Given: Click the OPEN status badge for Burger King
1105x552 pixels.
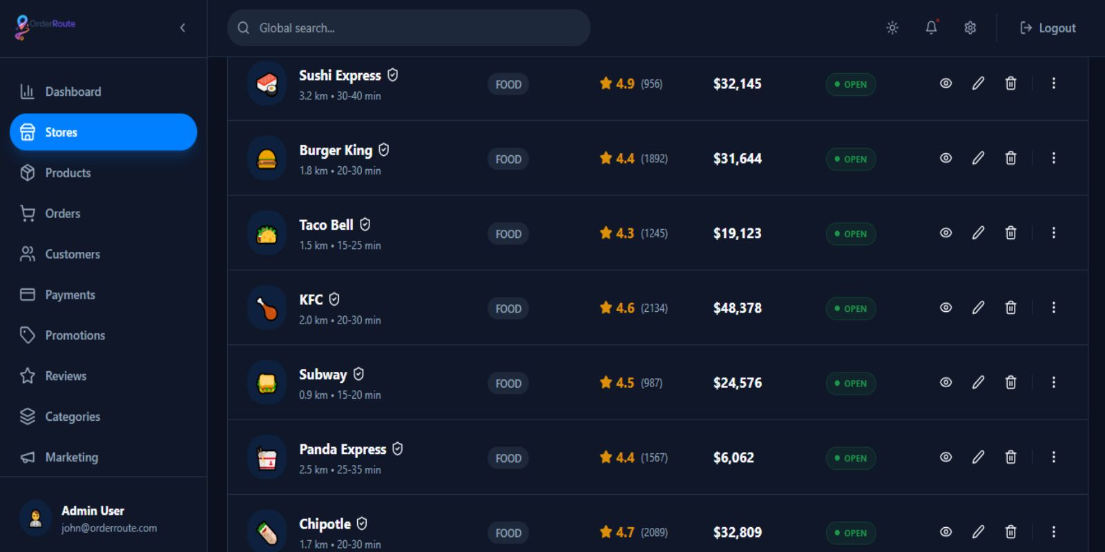Looking at the screenshot, I should (x=850, y=159).
